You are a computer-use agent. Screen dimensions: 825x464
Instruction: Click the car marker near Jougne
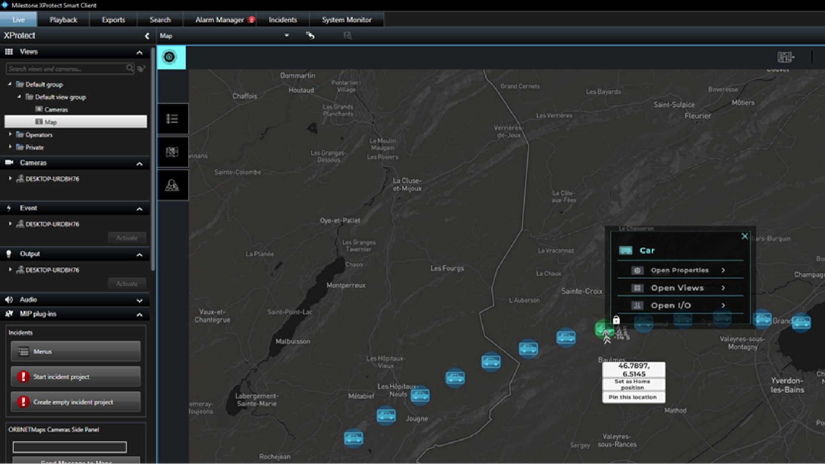pyautogui.click(x=386, y=415)
